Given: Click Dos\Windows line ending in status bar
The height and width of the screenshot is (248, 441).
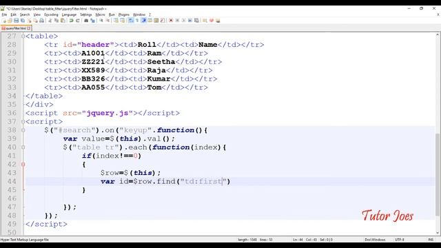Looking at the screenshot, I should click(x=375, y=240).
